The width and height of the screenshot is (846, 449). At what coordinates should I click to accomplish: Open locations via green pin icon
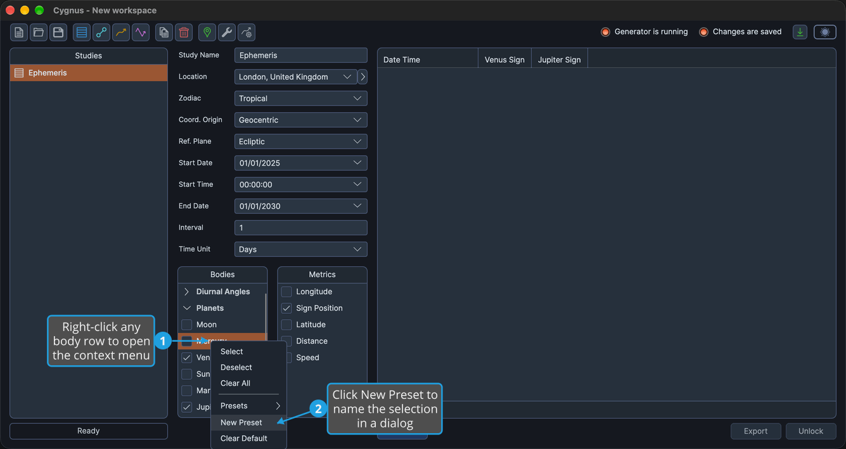(207, 32)
